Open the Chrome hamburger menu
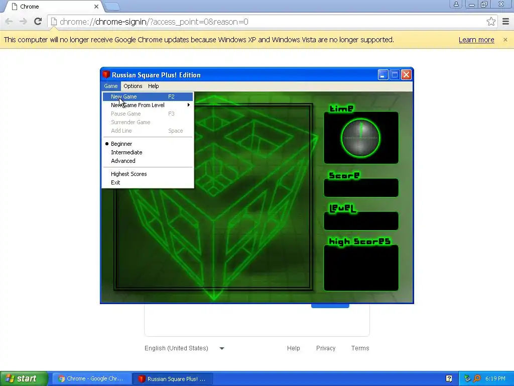Image resolution: width=514 pixels, height=386 pixels. coord(505,22)
